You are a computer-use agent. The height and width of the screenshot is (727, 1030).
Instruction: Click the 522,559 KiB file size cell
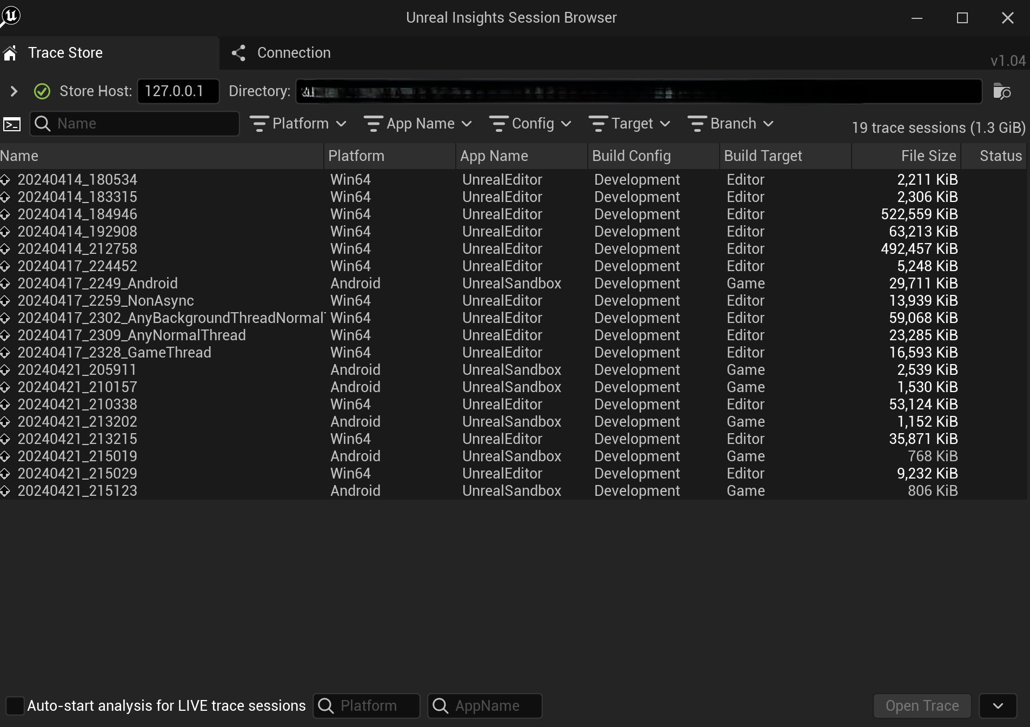point(919,214)
